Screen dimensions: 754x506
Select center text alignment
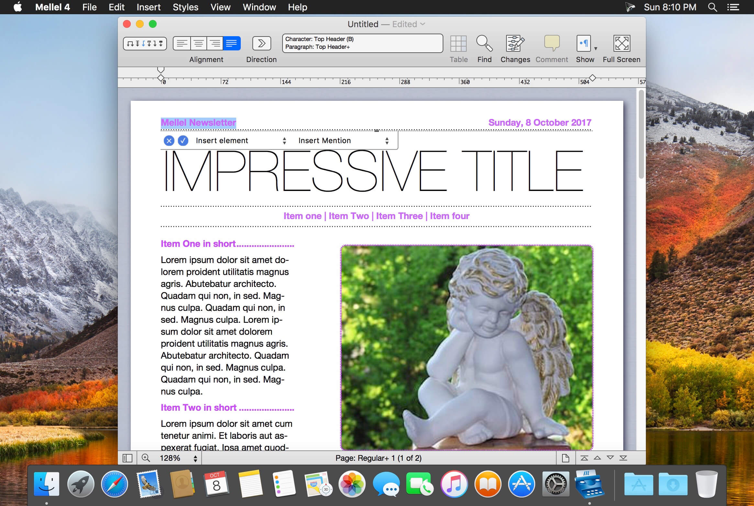(198, 43)
